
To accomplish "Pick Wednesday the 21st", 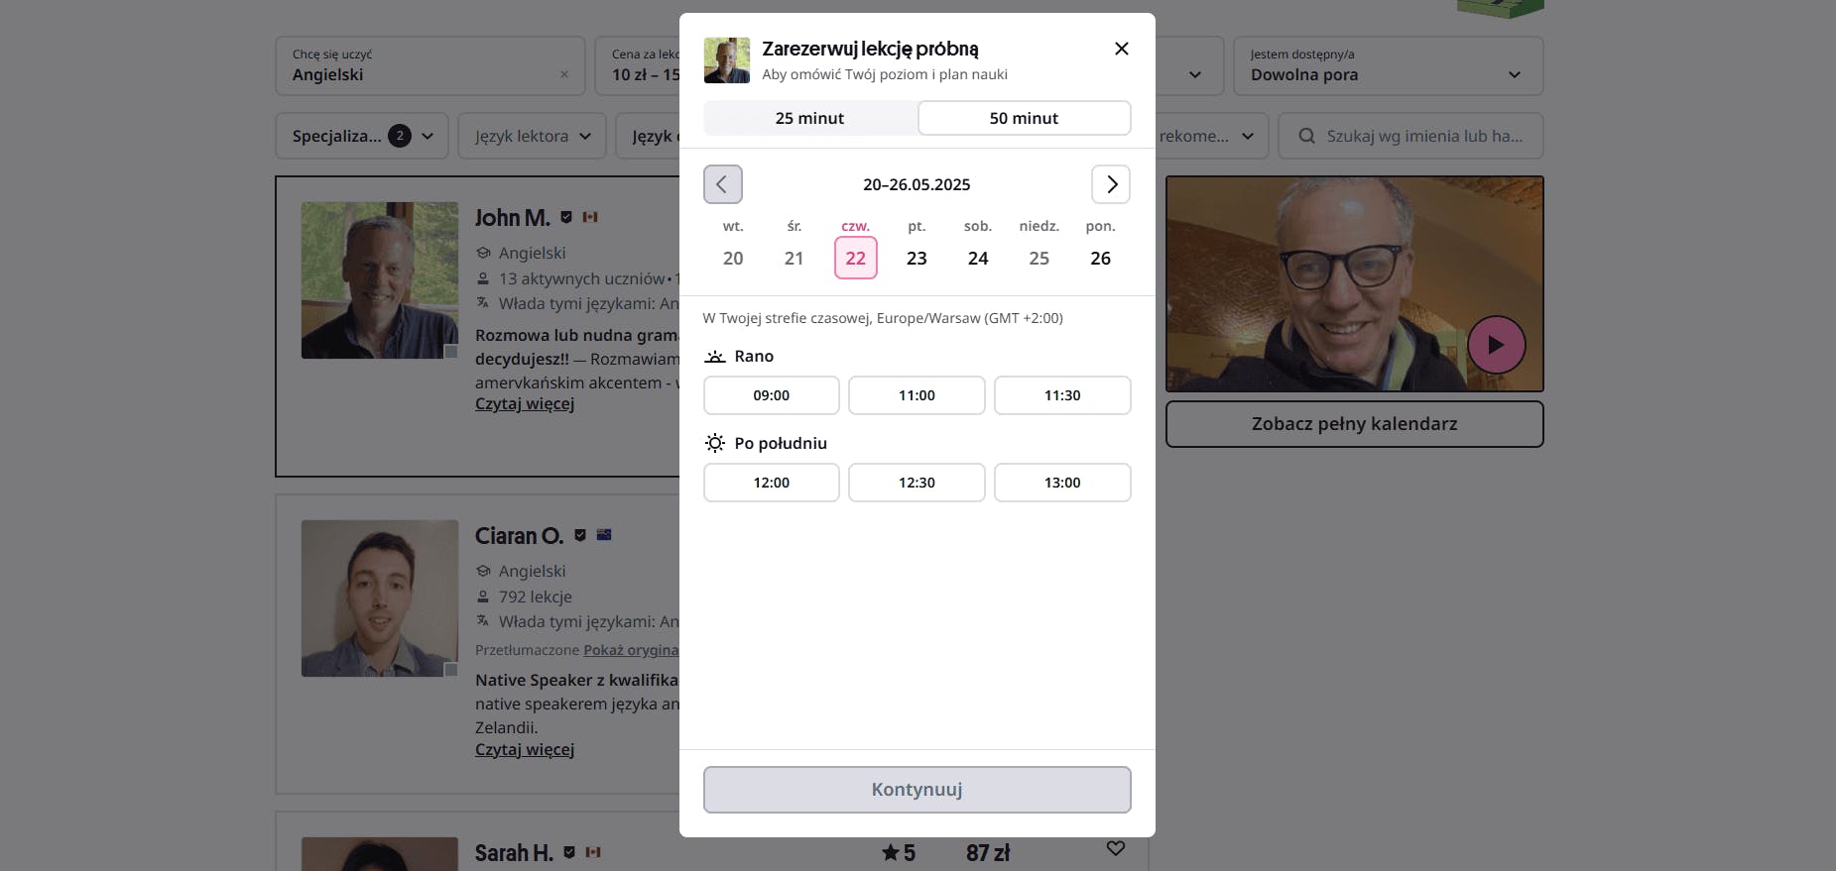I will pyautogui.click(x=795, y=258).
